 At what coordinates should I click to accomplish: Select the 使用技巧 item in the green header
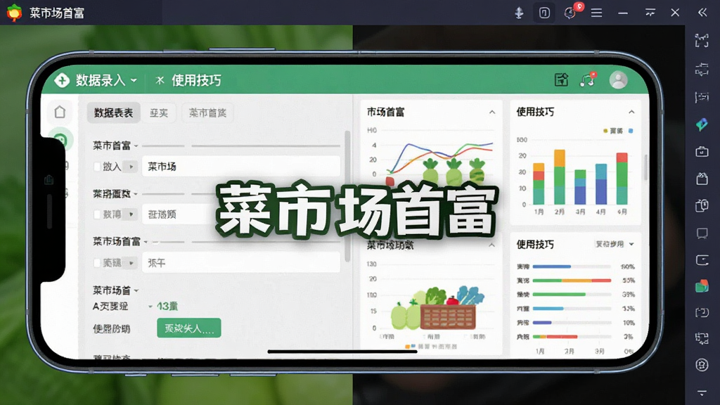click(x=197, y=80)
